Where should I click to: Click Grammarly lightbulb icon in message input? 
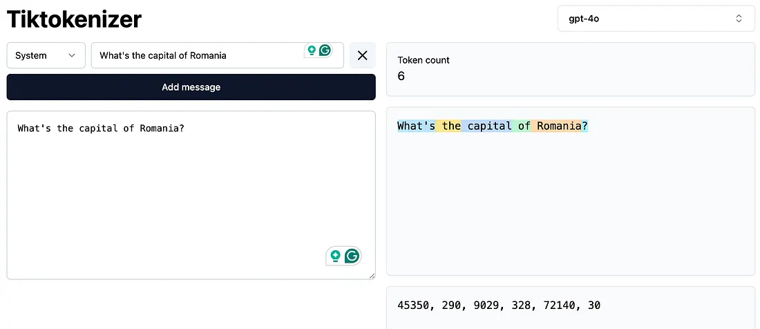point(312,50)
